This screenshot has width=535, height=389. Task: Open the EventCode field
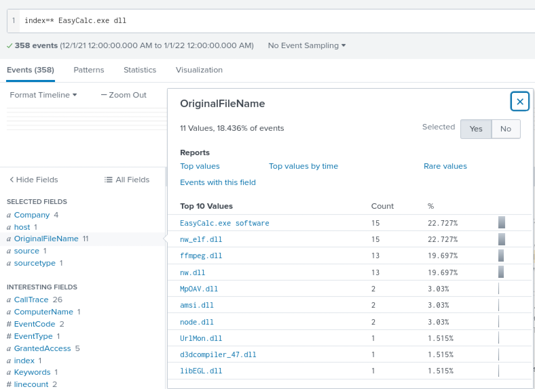[x=35, y=324]
